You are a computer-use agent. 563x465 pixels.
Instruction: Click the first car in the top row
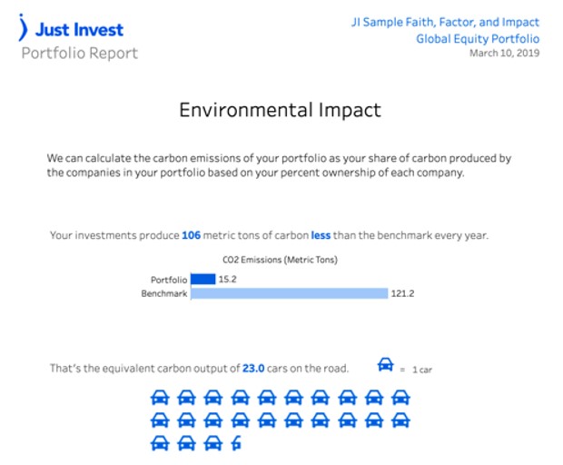pos(160,397)
